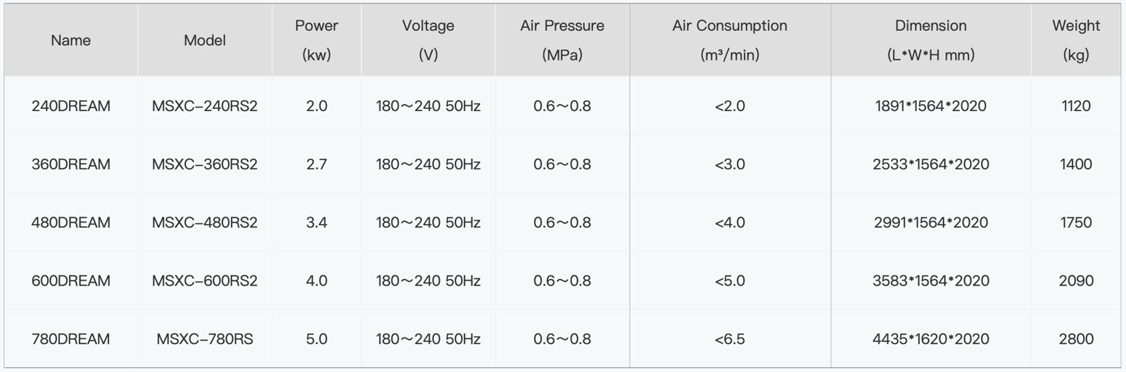This screenshot has width=1126, height=372.
Task: Click the 600DREAM row name
Action: tap(70, 281)
